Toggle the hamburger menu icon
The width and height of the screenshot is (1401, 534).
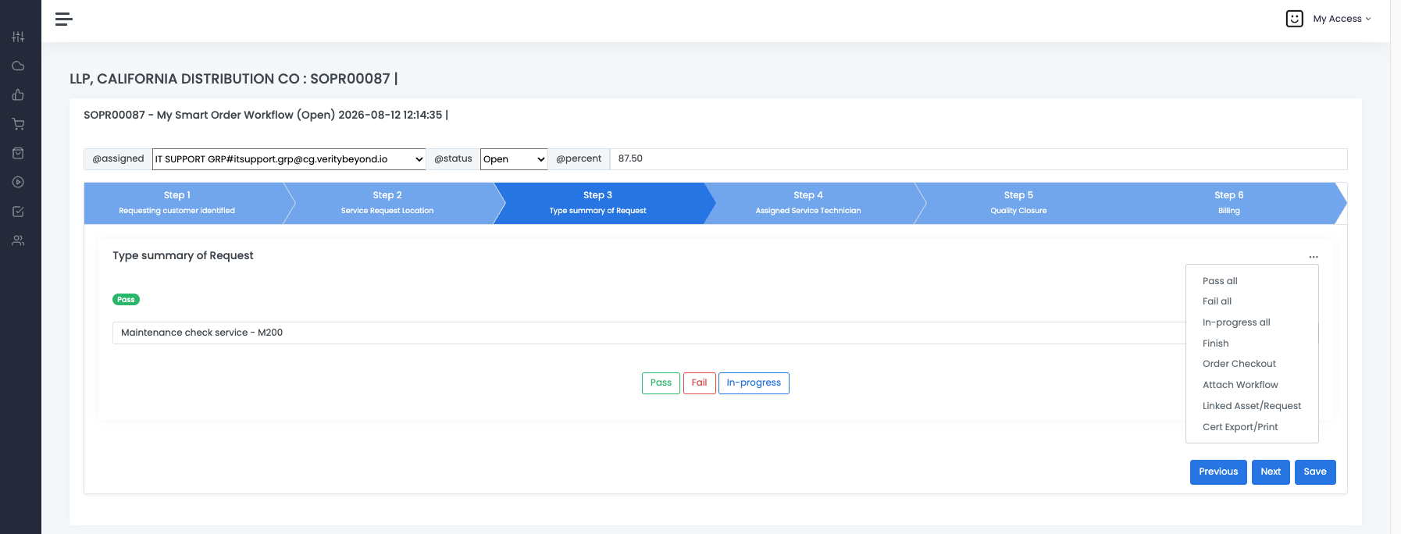tap(64, 19)
